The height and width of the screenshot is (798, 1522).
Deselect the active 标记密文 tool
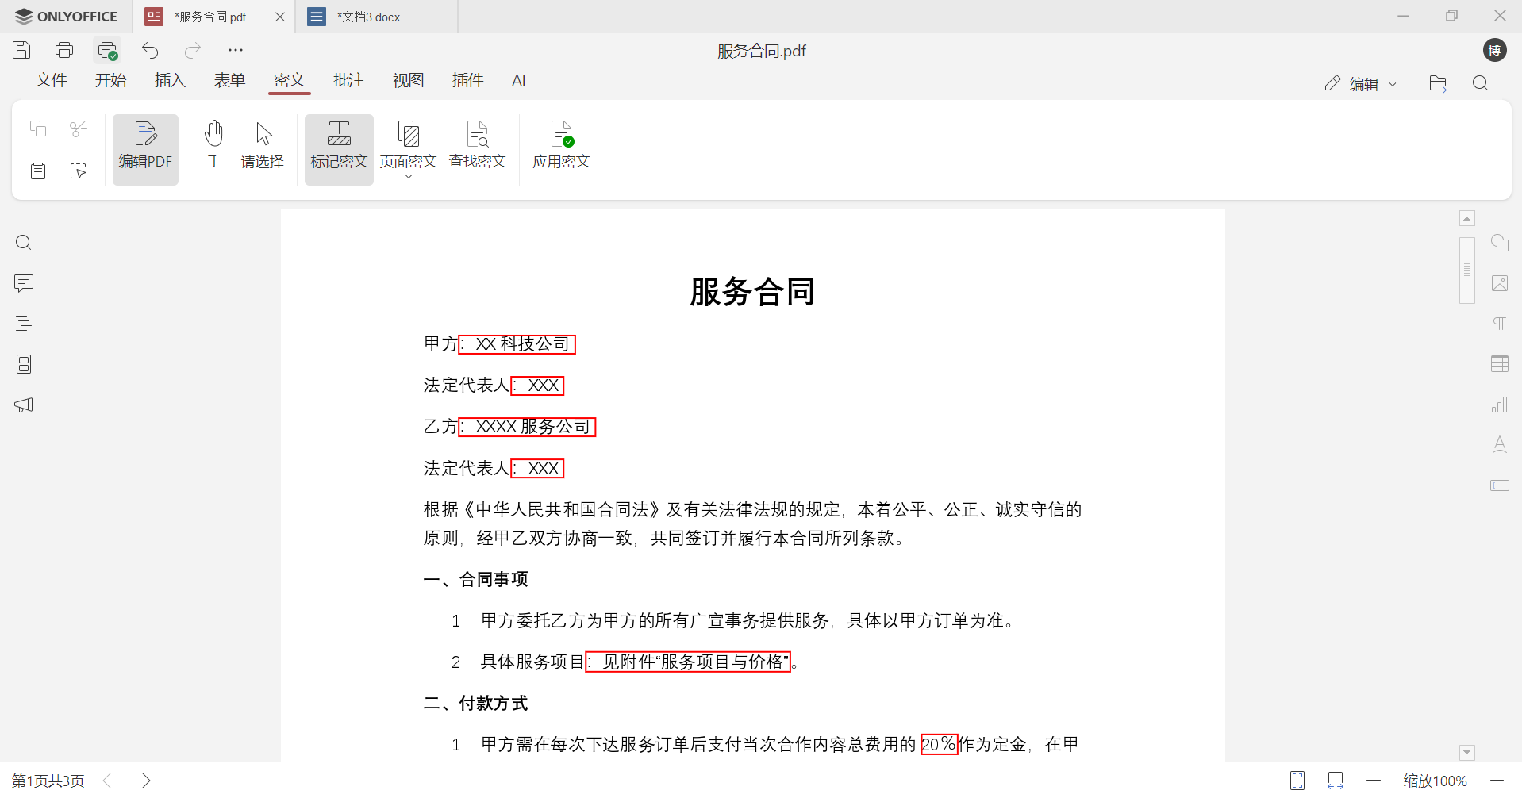click(x=338, y=148)
